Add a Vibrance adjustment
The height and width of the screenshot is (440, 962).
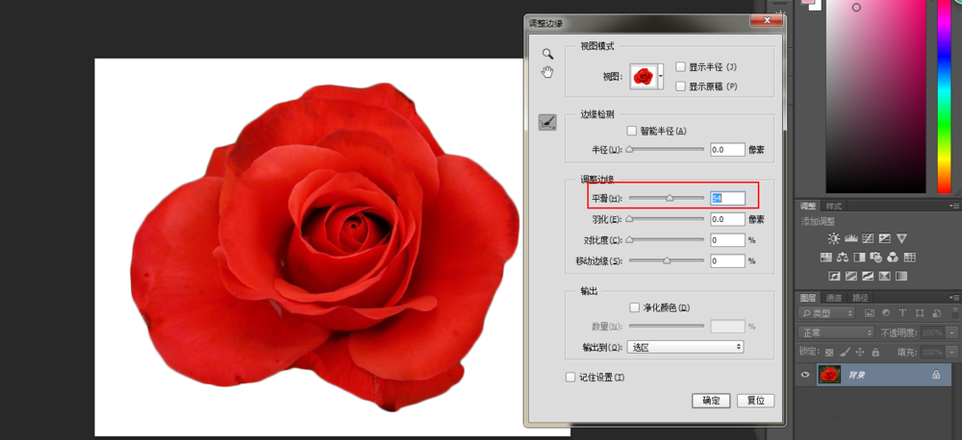point(902,238)
